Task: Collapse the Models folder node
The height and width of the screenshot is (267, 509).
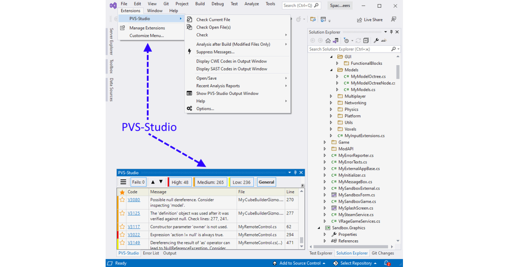Action: (x=331, y=70)
